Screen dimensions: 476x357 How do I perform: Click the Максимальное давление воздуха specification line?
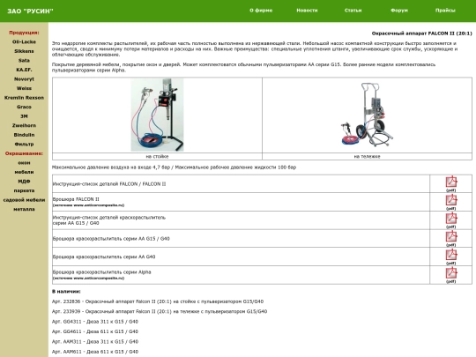click(x=174, y=167)
